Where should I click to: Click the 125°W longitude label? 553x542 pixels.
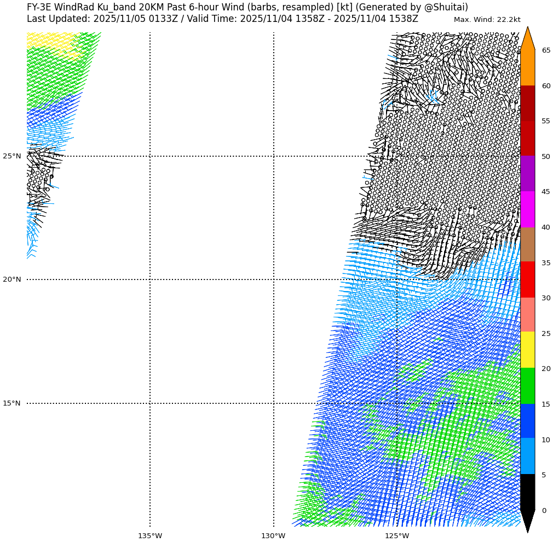(x=397, y=535)
